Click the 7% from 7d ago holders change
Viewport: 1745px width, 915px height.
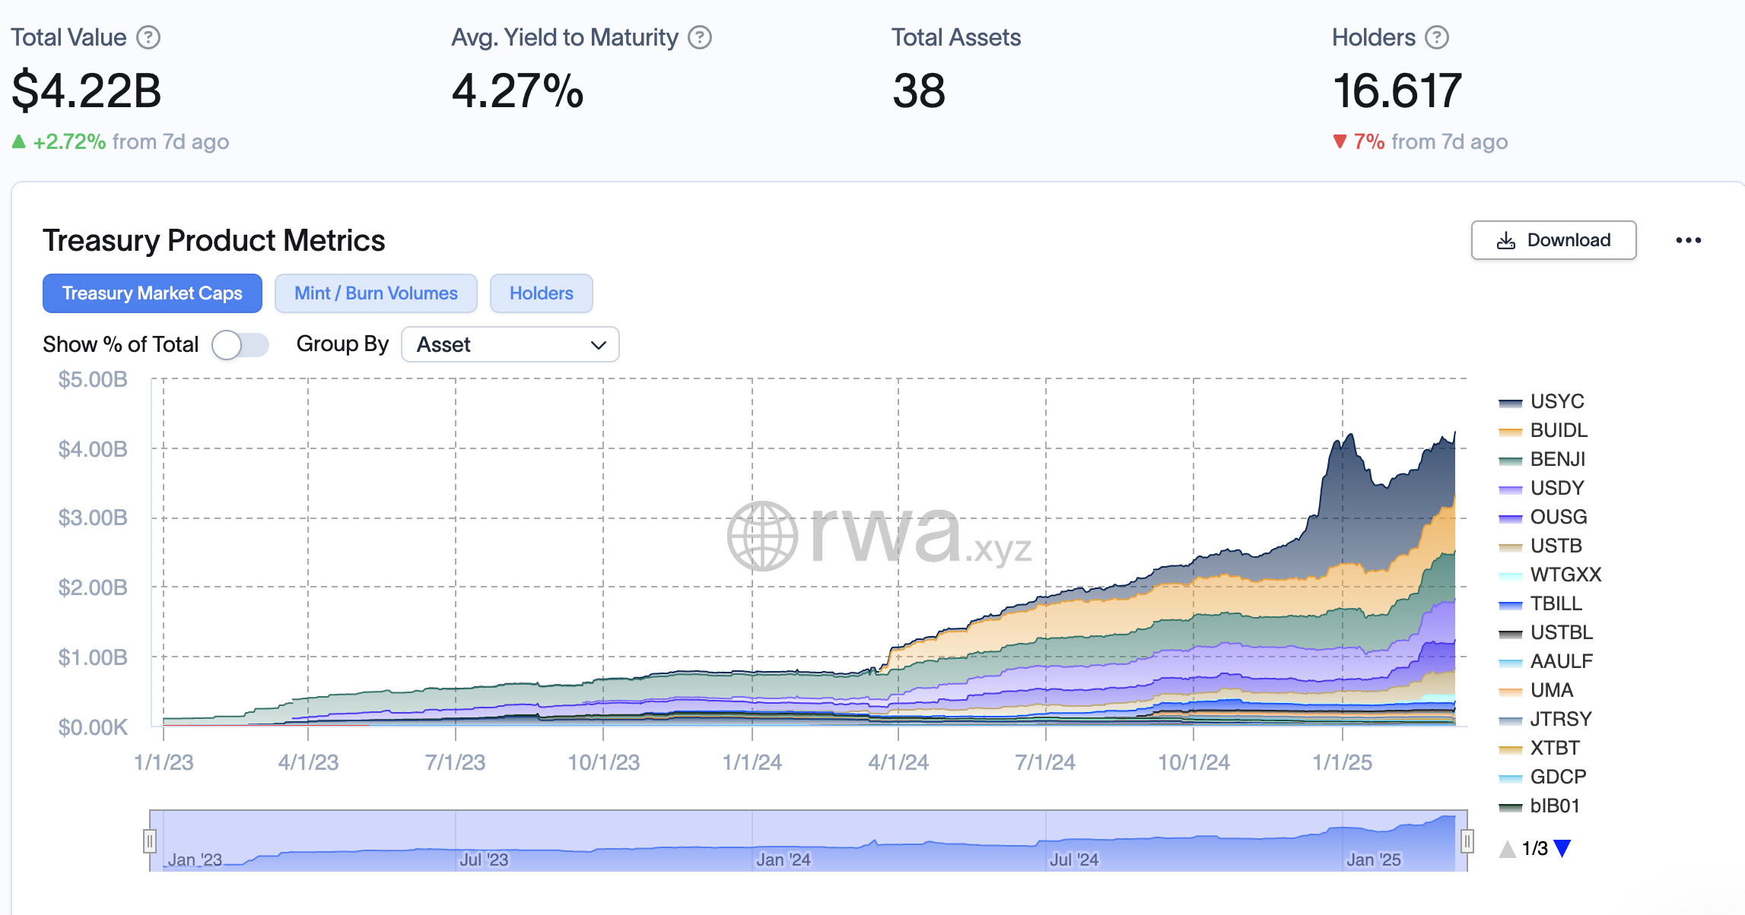1420,141
